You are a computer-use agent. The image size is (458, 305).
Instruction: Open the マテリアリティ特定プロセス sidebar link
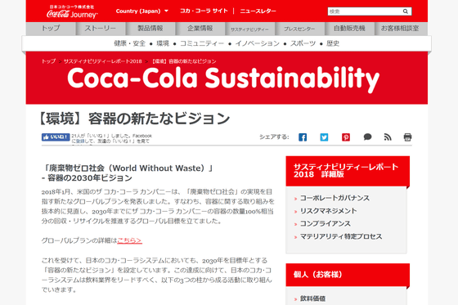(x=341, y=236)
